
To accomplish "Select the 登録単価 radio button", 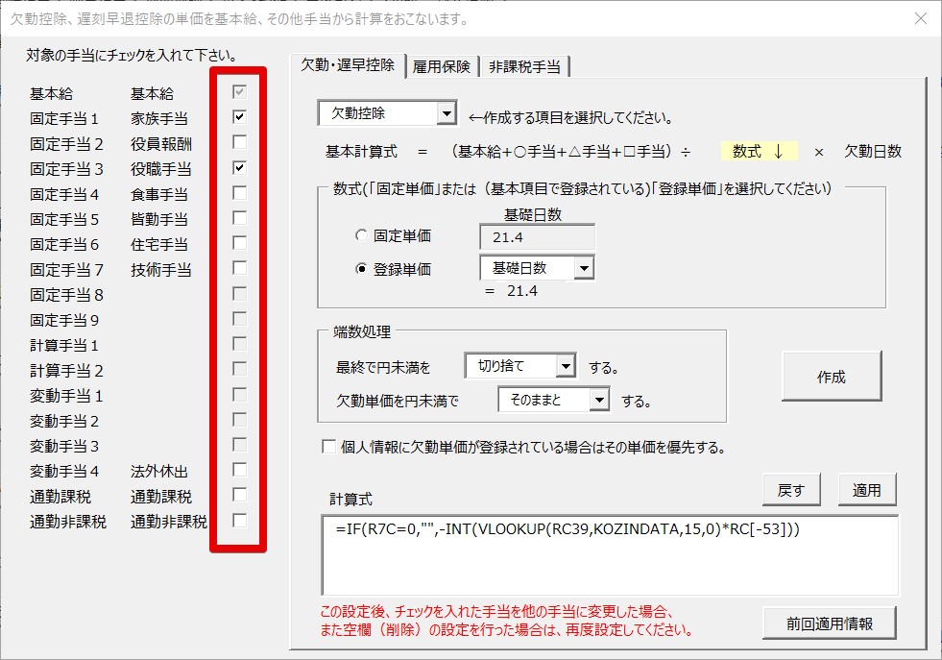I will pos(361,268).
